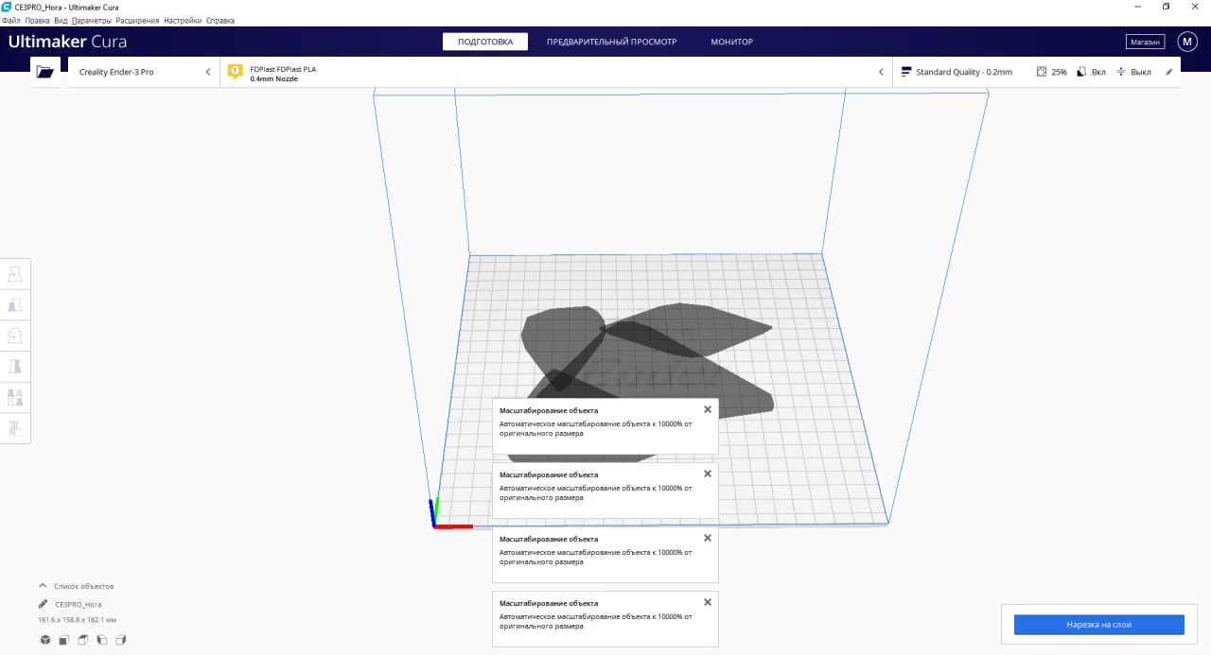Open the Файл menu
This screenshot has height=655, width=1211.
click(11, 20)
